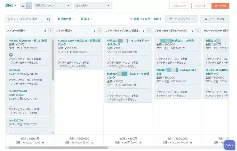Switch to list view icon

click(23, 6)
